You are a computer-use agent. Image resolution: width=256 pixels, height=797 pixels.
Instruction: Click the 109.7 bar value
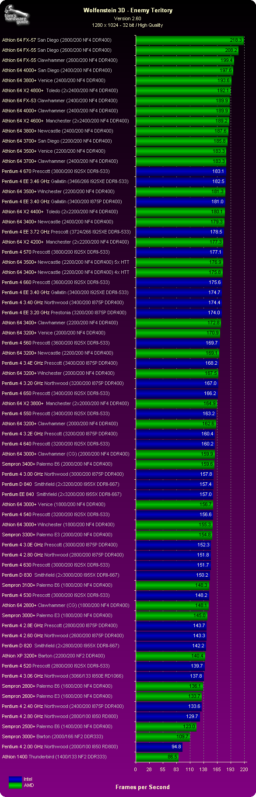tap(182, 736)
